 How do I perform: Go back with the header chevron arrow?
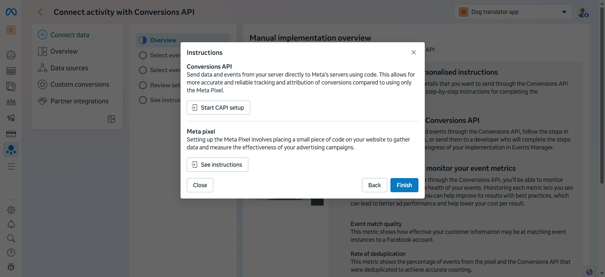click(40, 12)
